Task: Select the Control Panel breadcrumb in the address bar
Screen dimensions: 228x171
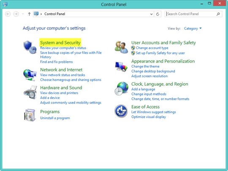Action: click(54, 14)
